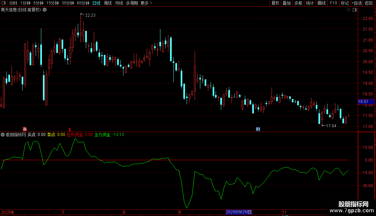This screenshot has width=376, height=216.
Task: Click the 拉升资金 indicator value
Action: tap(80, 135)
